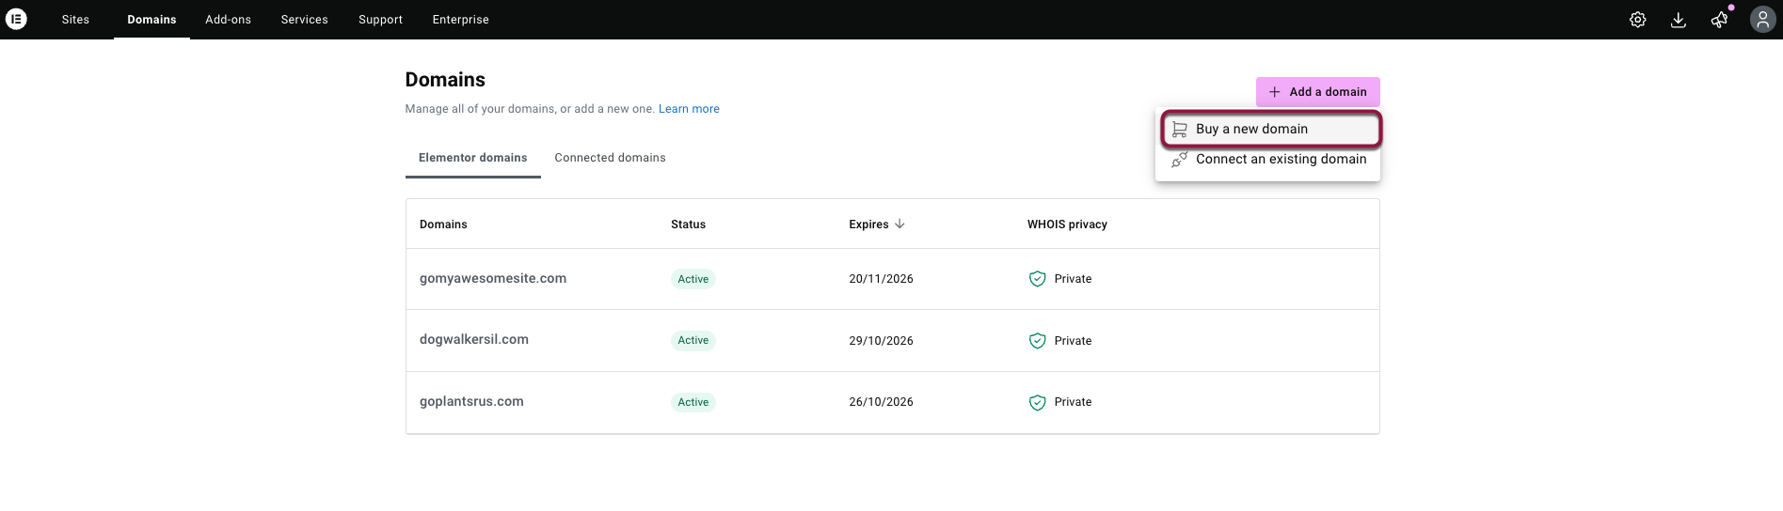Viewport: 1783px width, 511px height.
Task: Open the Learn more link
Action: click(x=689, y=109)
